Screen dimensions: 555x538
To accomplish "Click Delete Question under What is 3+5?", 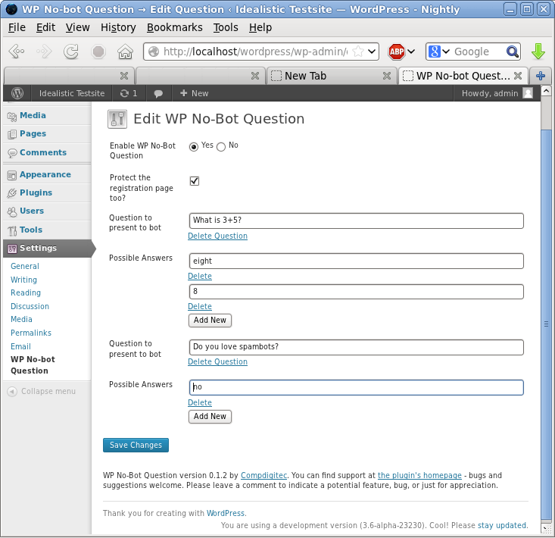I will (x=217, y=236).
